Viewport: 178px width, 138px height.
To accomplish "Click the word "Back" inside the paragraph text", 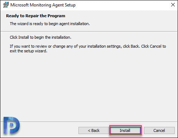I will pos(135,46).
